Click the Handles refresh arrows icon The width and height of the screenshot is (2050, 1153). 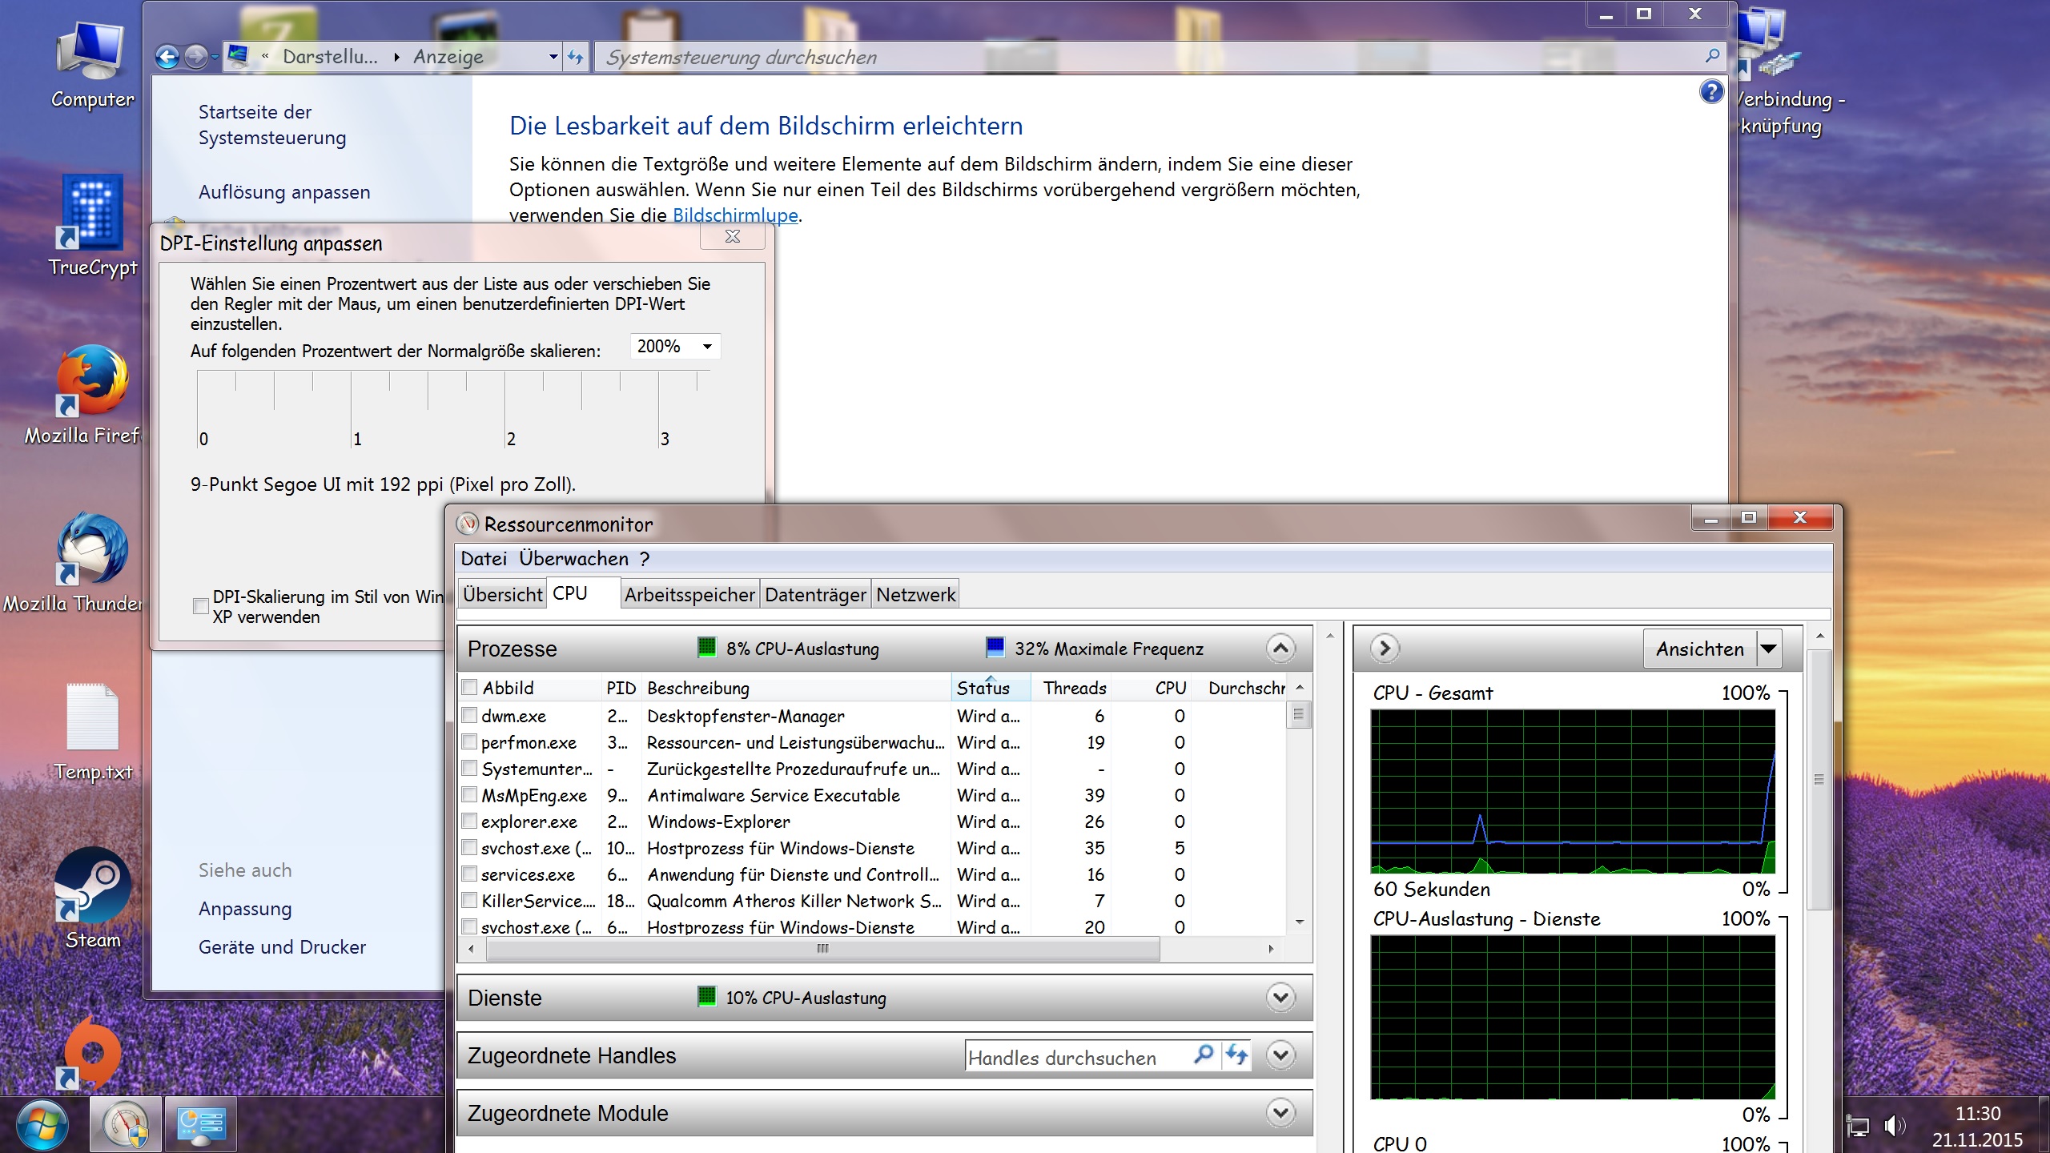click(x=1236, y=1055)
